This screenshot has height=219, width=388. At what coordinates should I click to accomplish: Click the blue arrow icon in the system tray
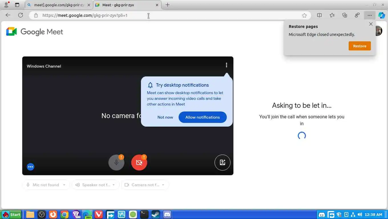pos(331,214)
